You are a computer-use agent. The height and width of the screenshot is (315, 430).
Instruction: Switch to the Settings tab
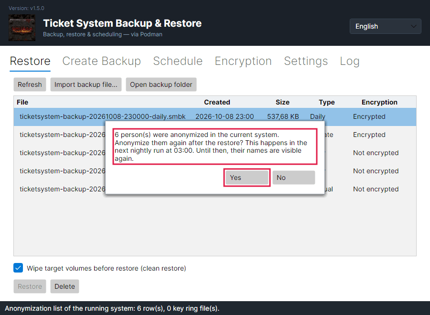[306, 61]
